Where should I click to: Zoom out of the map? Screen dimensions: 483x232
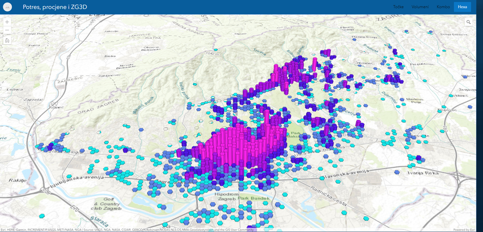(7, 31)
